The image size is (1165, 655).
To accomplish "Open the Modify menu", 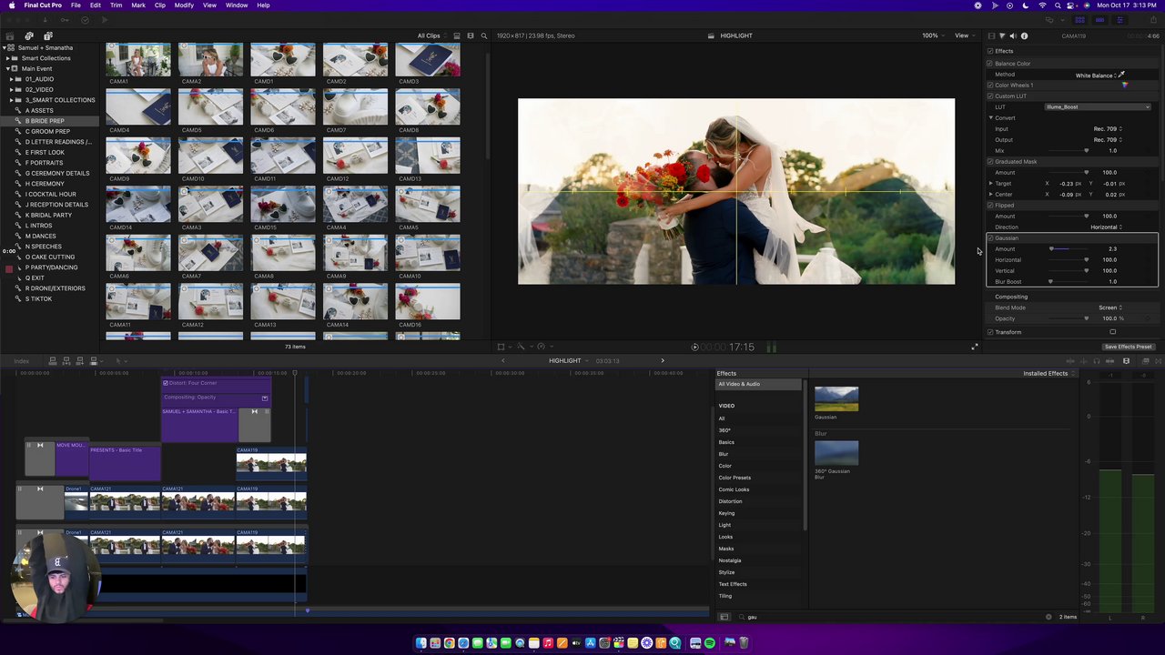I will [x=184, y=5].
